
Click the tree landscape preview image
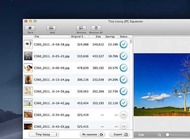tap(162, 85)
